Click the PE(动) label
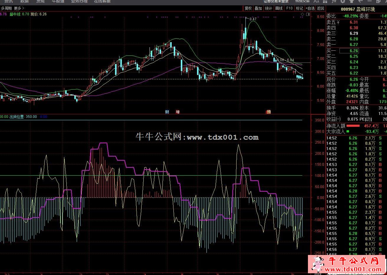The height and width of the screenshot is (275, 387). pos(366,119)
